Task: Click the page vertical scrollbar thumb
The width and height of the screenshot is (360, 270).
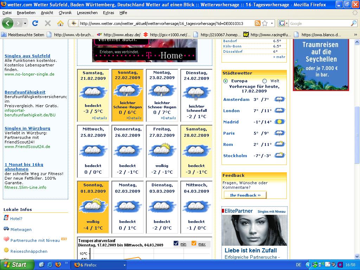Action: [357, 135]
